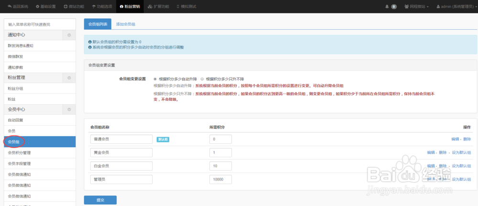Click the 会员组名称 column header
Image resolution: width=478 pixels, height=206 pixels.
point(100,127)
